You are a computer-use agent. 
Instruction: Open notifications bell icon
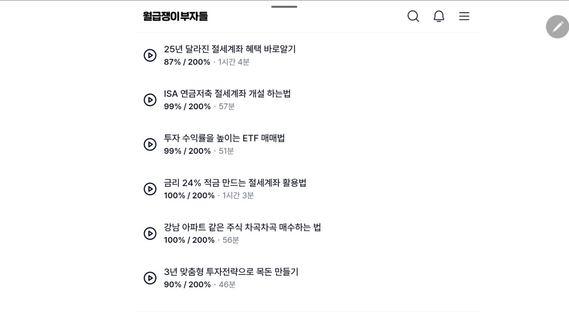coord(439,16)
